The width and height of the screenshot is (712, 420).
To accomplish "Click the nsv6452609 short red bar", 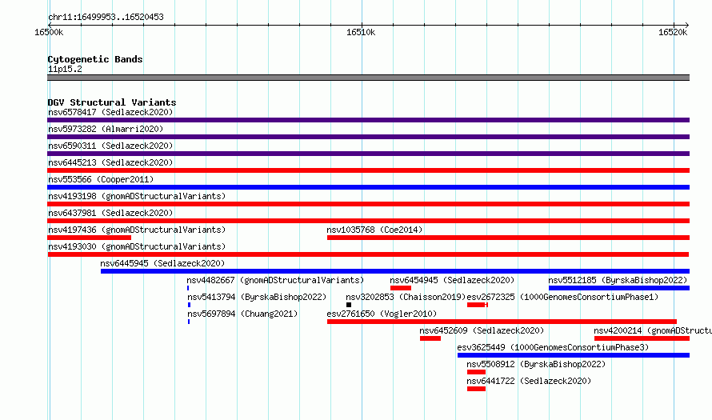I will tap(430, 338).
